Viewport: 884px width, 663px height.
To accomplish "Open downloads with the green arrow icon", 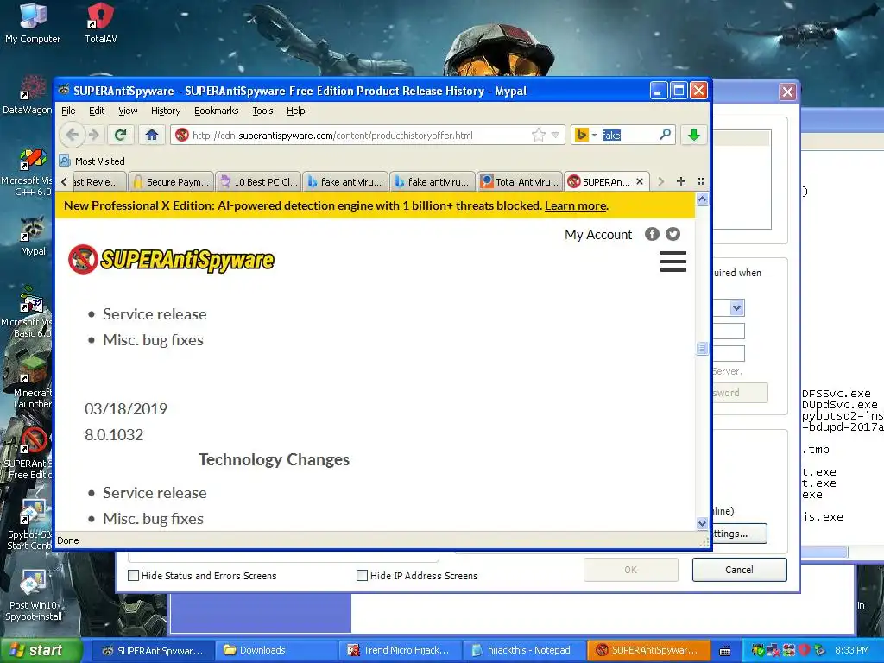I will coord(694,135).
